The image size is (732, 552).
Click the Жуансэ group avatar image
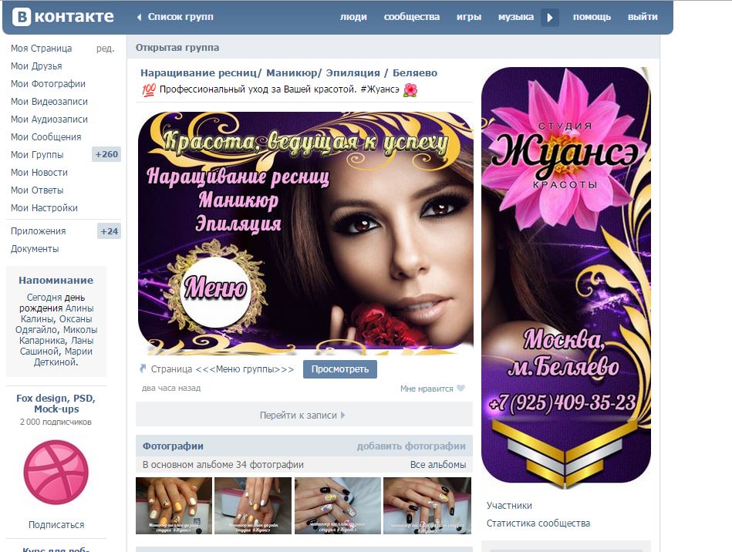[566, 278]
